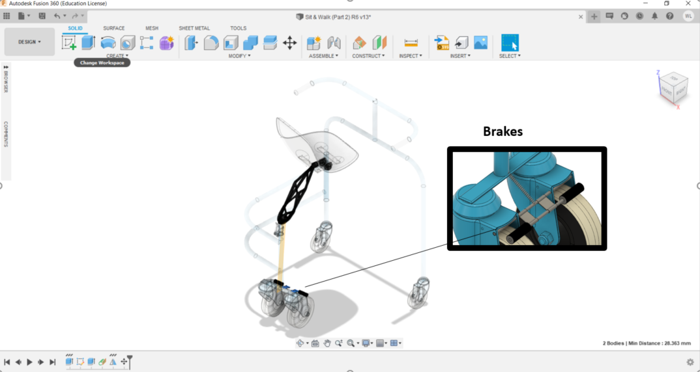700x372 pixels.
Task: Click the Redo arrow
Action: 75,16
